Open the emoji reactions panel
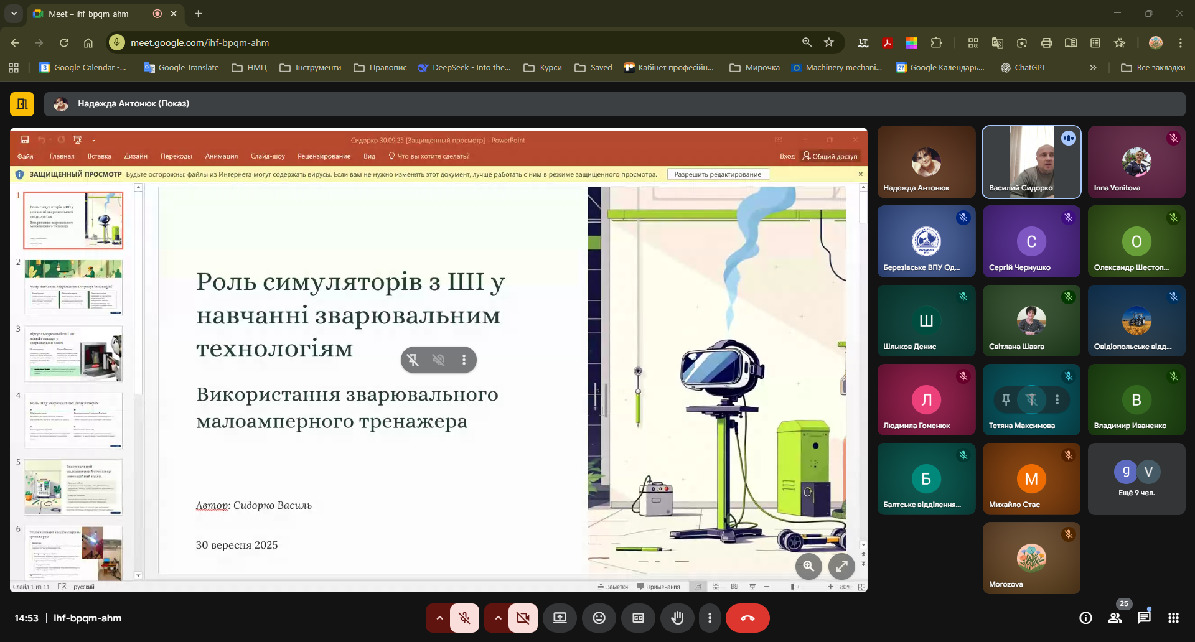1195x642 pixels. pyautogui.click(x=599, y=618)
